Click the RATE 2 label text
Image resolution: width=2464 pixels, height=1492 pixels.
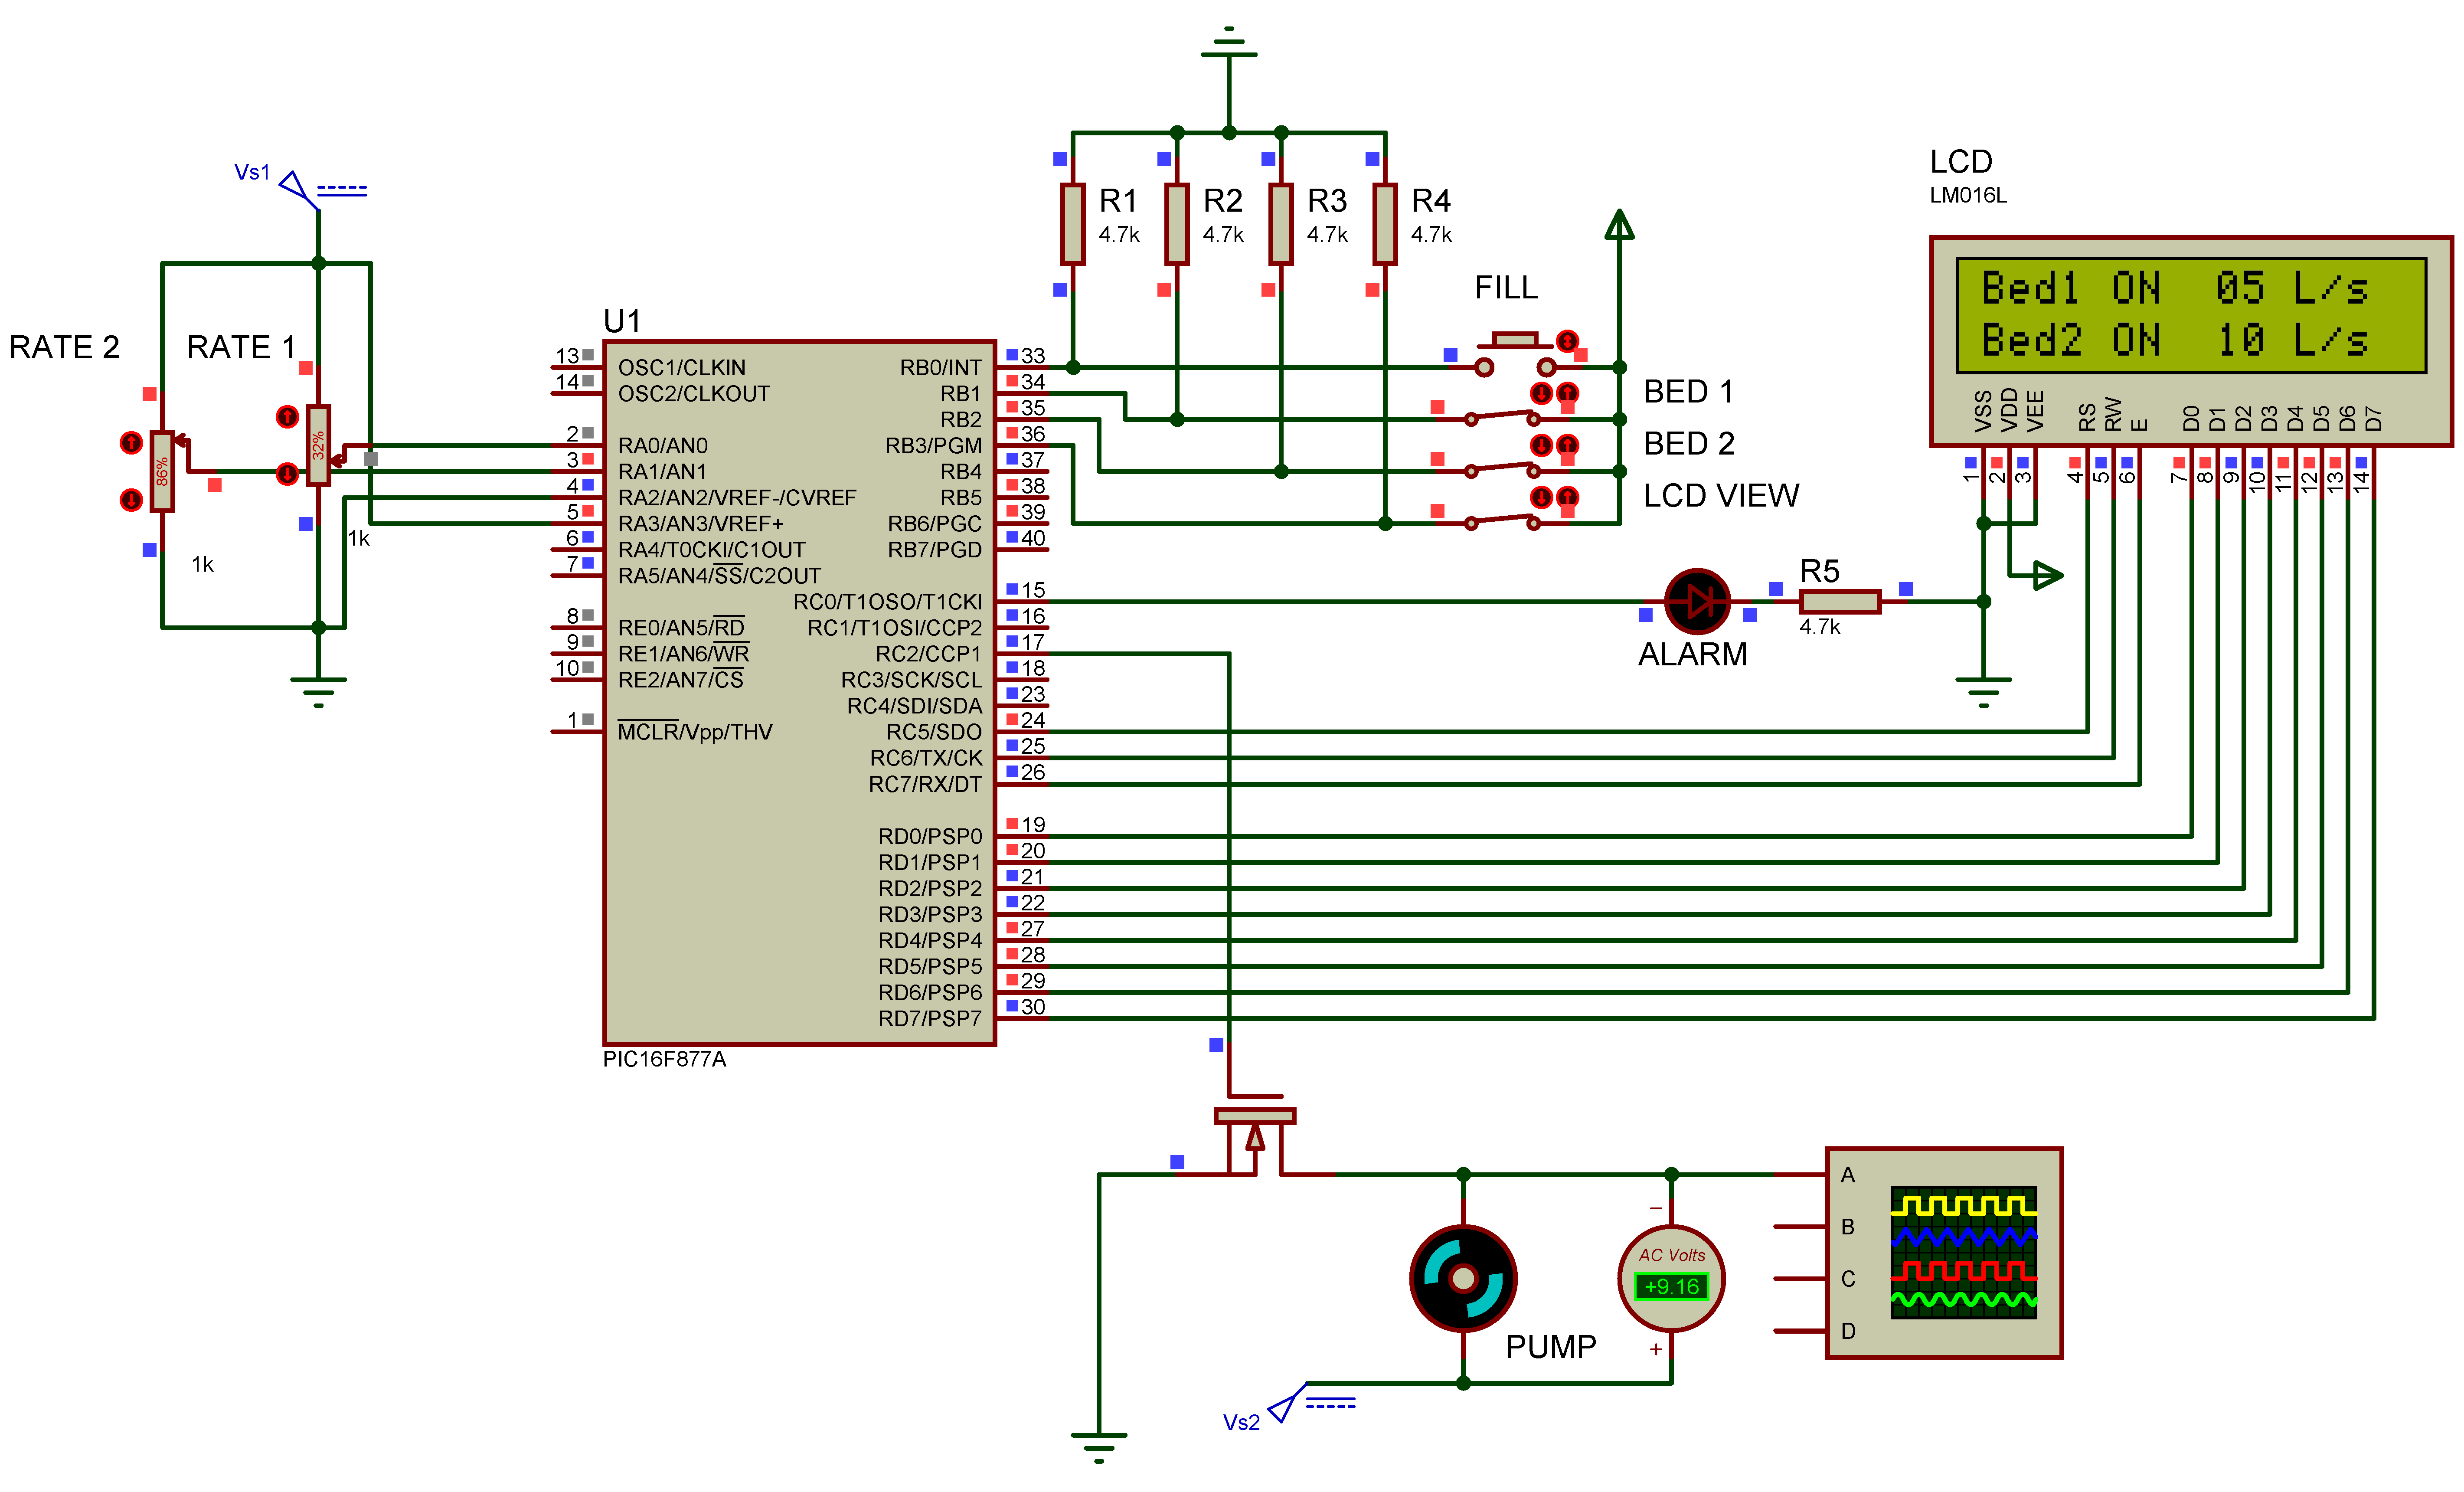click(x=64, y=347)
